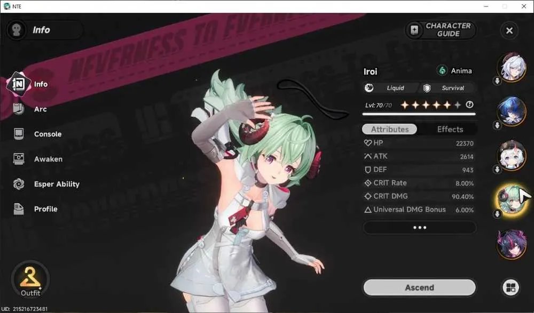Click the Esper Ability swirl icon
The height and width of the screenshot is (313, 534).
click(19, 184)
